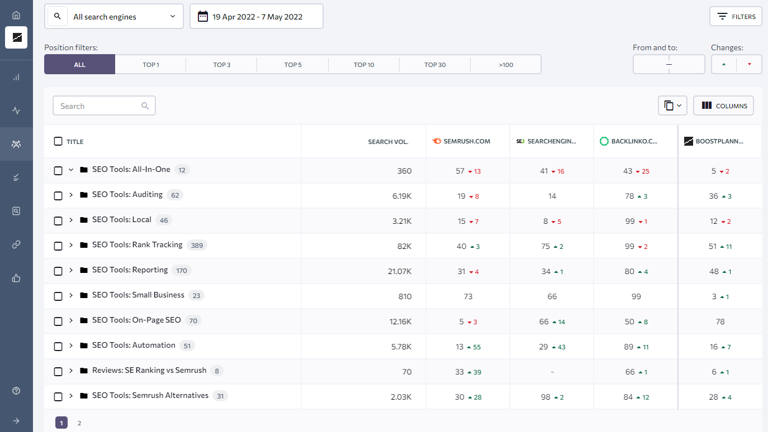Click the COLUMNS button
The image size is (768, 432).
pyautogui.click(x=723, y=105)
